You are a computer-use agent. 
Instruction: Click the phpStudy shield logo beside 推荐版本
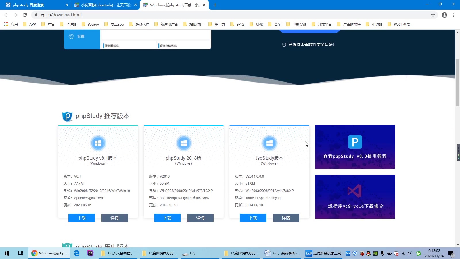pos(67,116)
